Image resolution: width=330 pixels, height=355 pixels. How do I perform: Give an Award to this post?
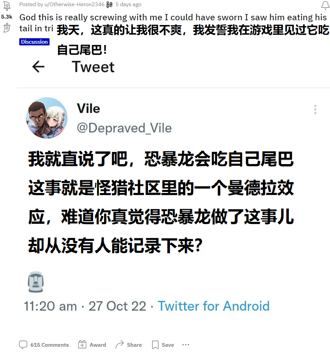tap(92, 345)
